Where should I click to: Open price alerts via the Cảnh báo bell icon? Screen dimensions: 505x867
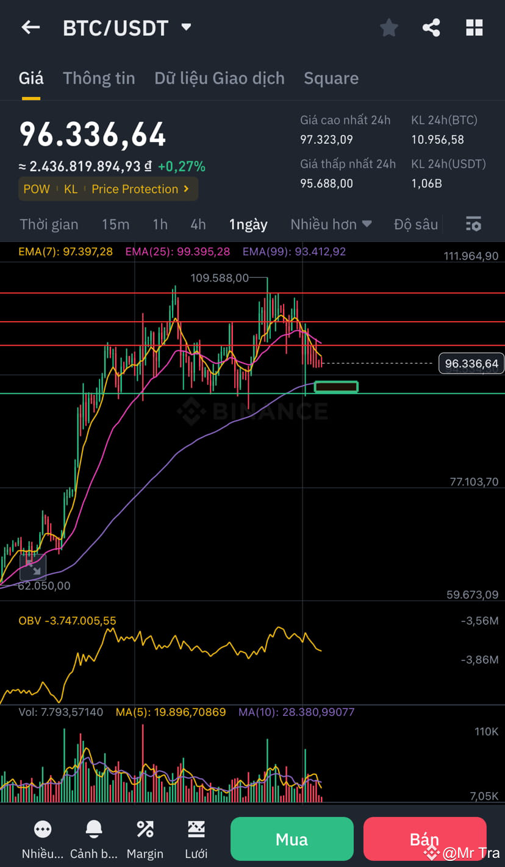(x=93, y=838)
